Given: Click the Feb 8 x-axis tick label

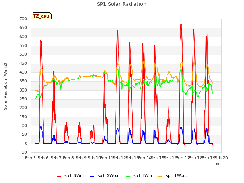Looking at the screenshot, I should (68, 158).
